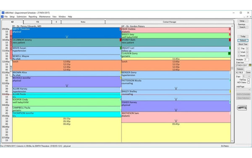Go to previous day with left arrow
Viewport: 252px width, 158px height.
coord(239,48)
